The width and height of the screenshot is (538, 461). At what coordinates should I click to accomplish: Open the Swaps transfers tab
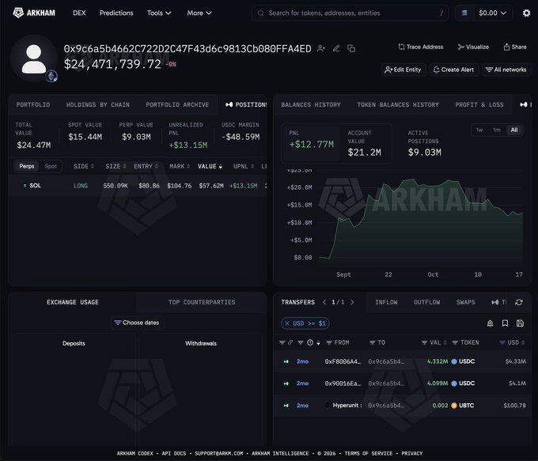(465, 302)
